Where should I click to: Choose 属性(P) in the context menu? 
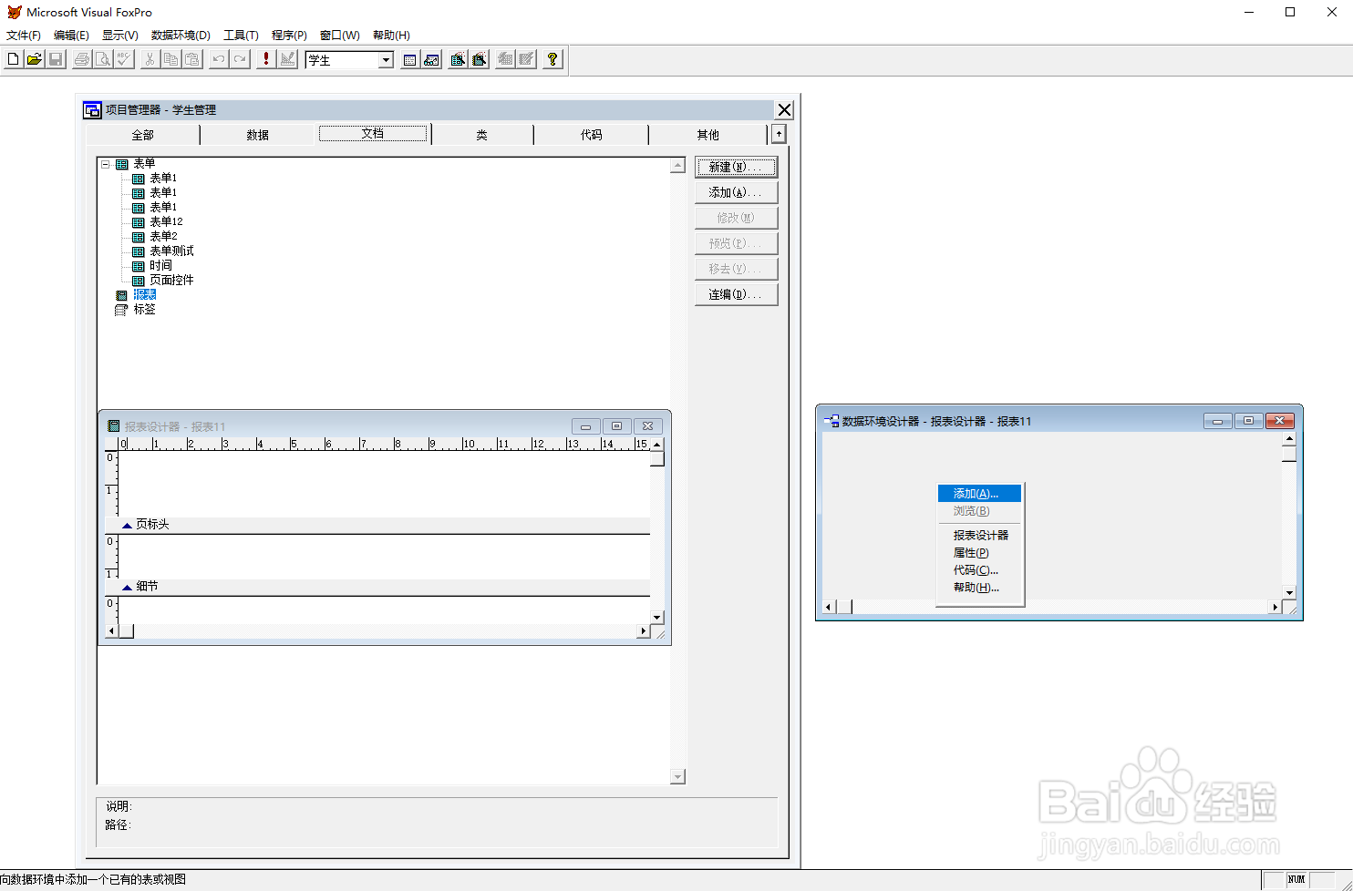[x=979, y=552]
